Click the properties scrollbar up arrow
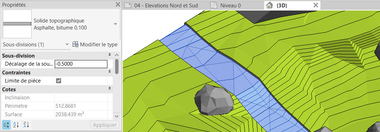 coord(116,55)
